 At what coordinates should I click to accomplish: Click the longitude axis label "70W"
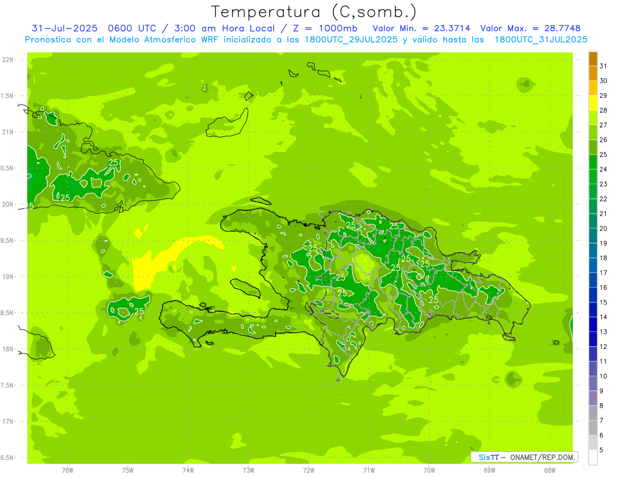point(429,470)
